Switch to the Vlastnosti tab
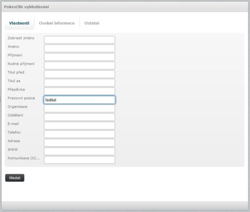Image resolution: width=250 pixels, height=212 pixels. point(19,23)
